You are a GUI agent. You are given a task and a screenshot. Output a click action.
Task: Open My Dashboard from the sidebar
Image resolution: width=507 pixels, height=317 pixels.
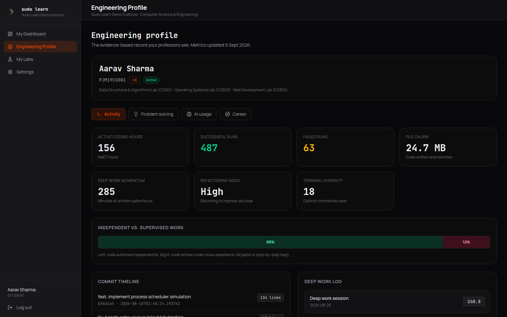coord(40,34)
